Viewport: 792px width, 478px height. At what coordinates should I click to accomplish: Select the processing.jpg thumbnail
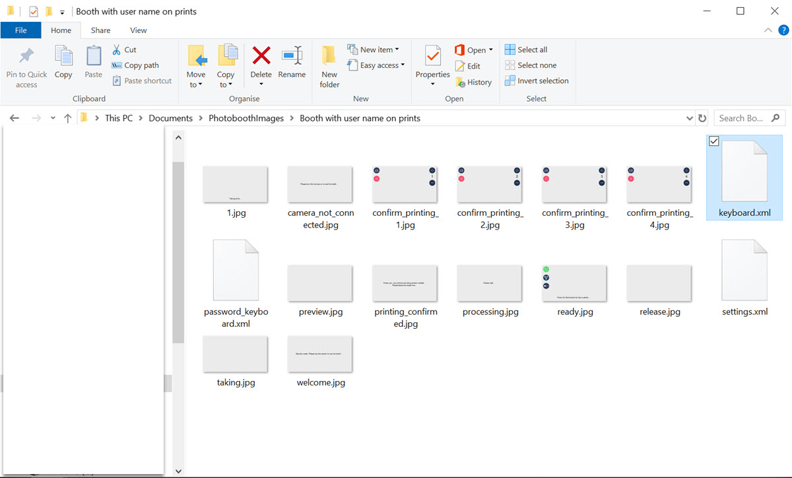490,284
